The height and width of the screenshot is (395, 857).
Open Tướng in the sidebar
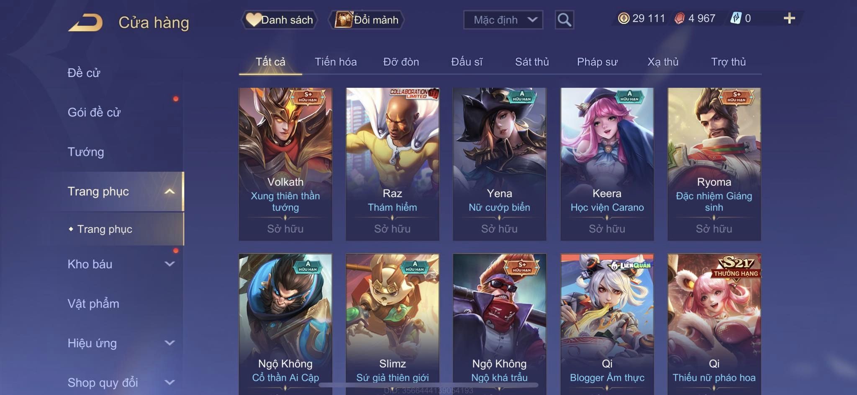86,152
